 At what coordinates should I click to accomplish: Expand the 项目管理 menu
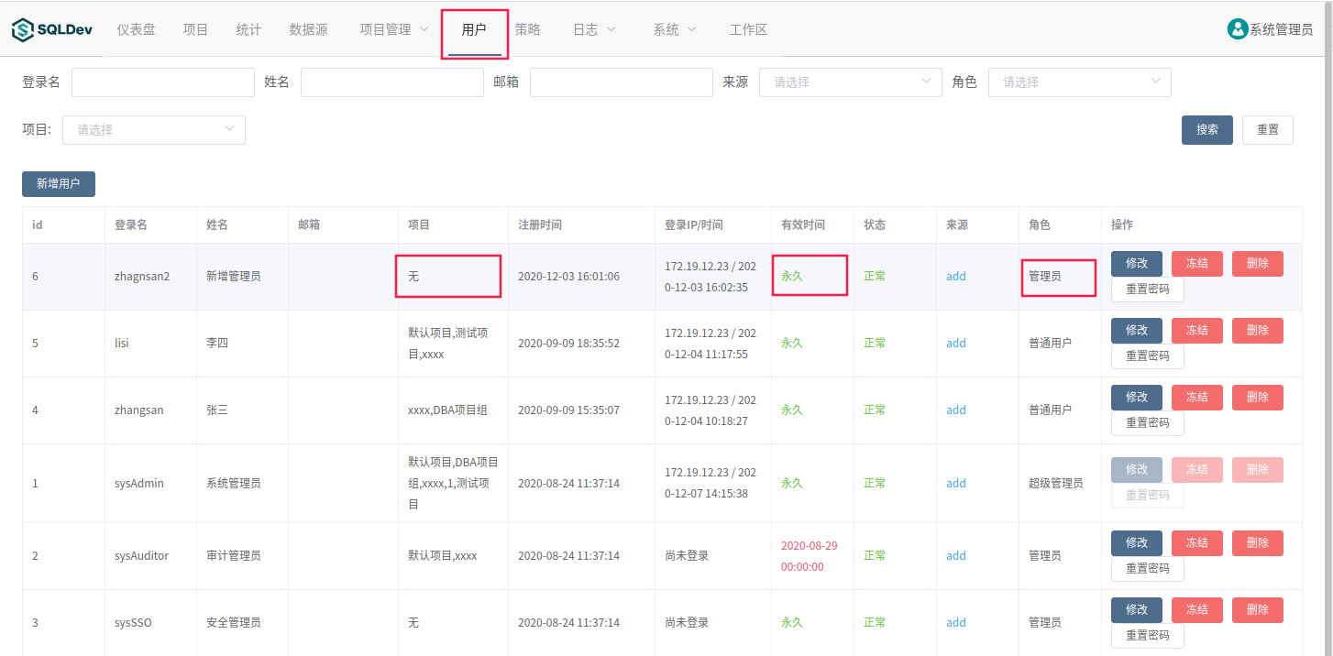(394, 29)
